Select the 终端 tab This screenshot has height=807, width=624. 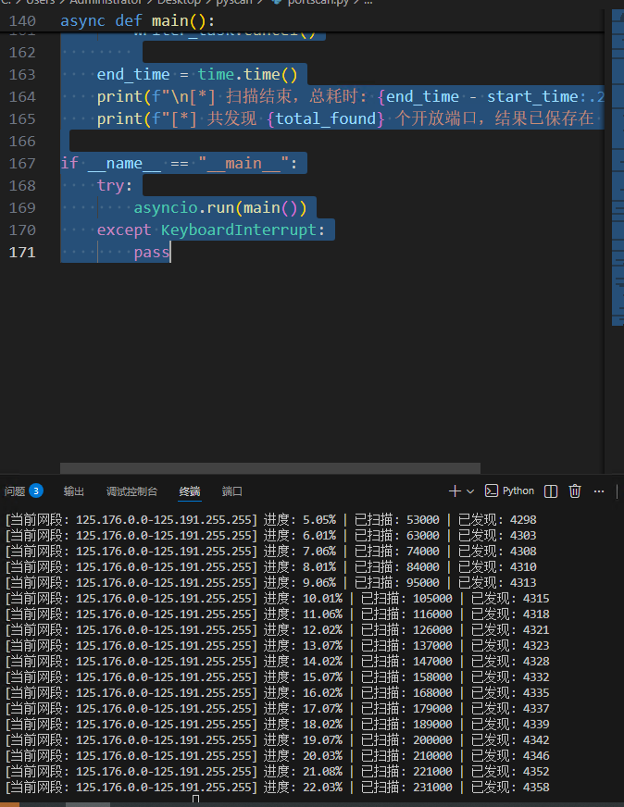190,491
